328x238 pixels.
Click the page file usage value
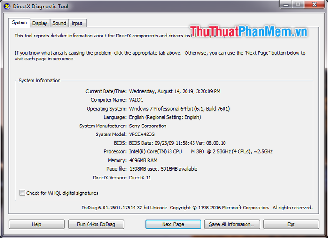(163, 169)
